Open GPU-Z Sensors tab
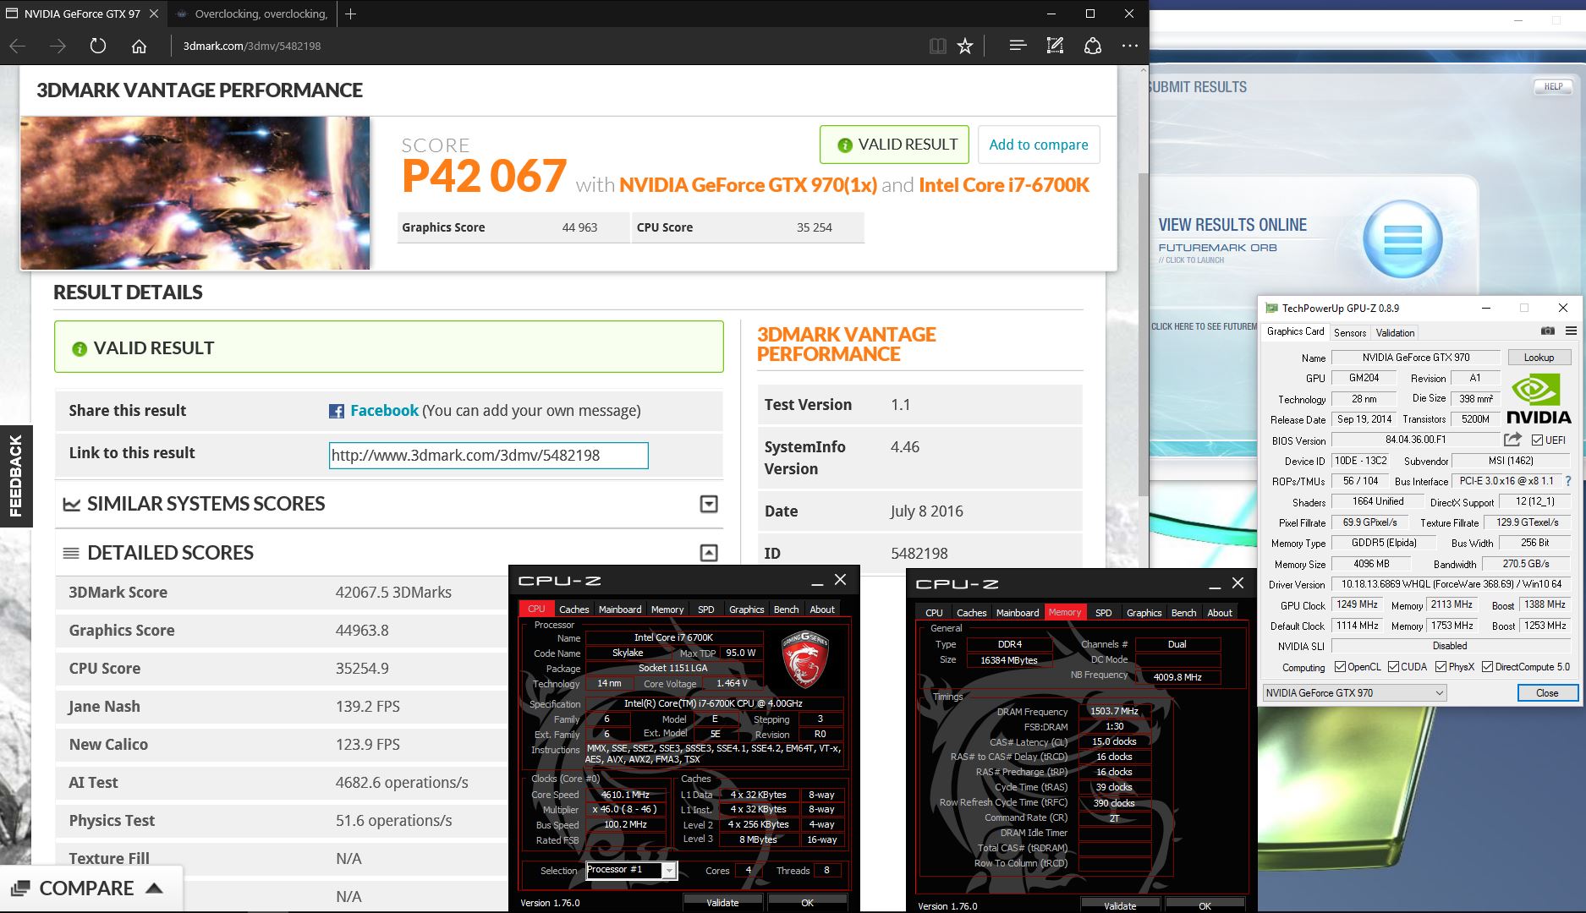Screen dimensions: 1586x913 [x=1350, y=332]
